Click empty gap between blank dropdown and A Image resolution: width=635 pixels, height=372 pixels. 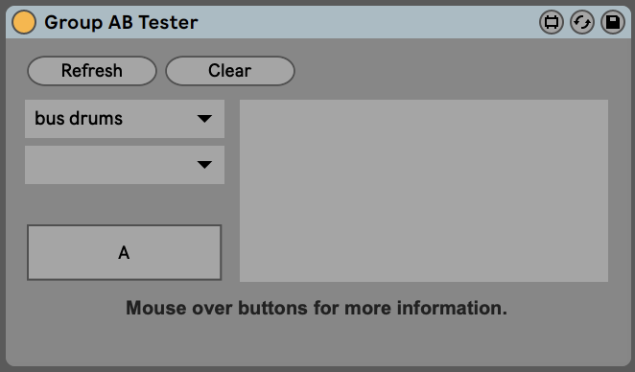pyautogui.click(x=125, y=204)
